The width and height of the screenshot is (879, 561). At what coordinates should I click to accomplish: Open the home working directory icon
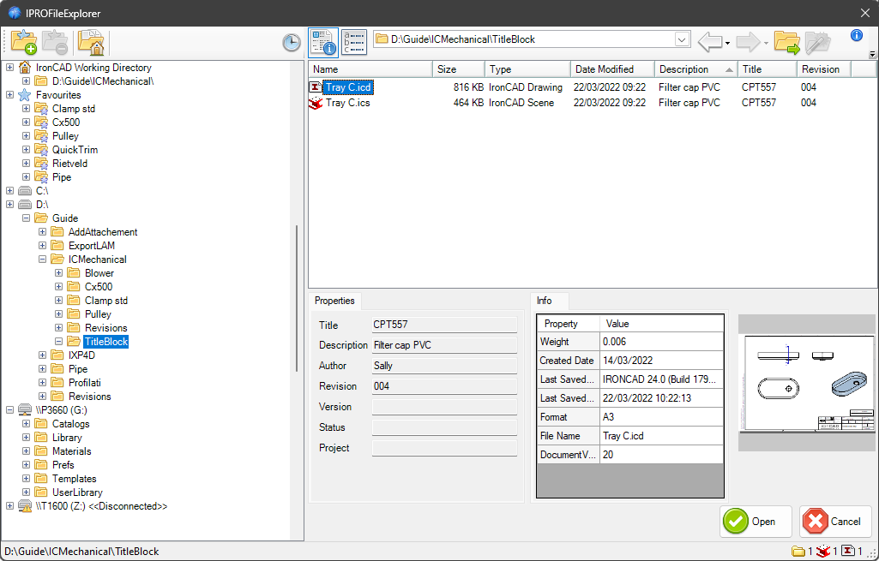coord(91,41)
